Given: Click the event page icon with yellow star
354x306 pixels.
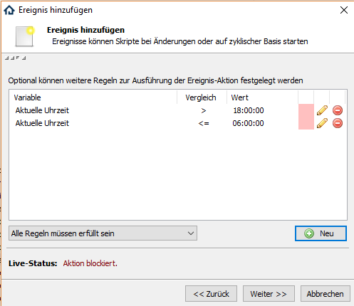Looking at the screenshot, I should coord(25,36).
